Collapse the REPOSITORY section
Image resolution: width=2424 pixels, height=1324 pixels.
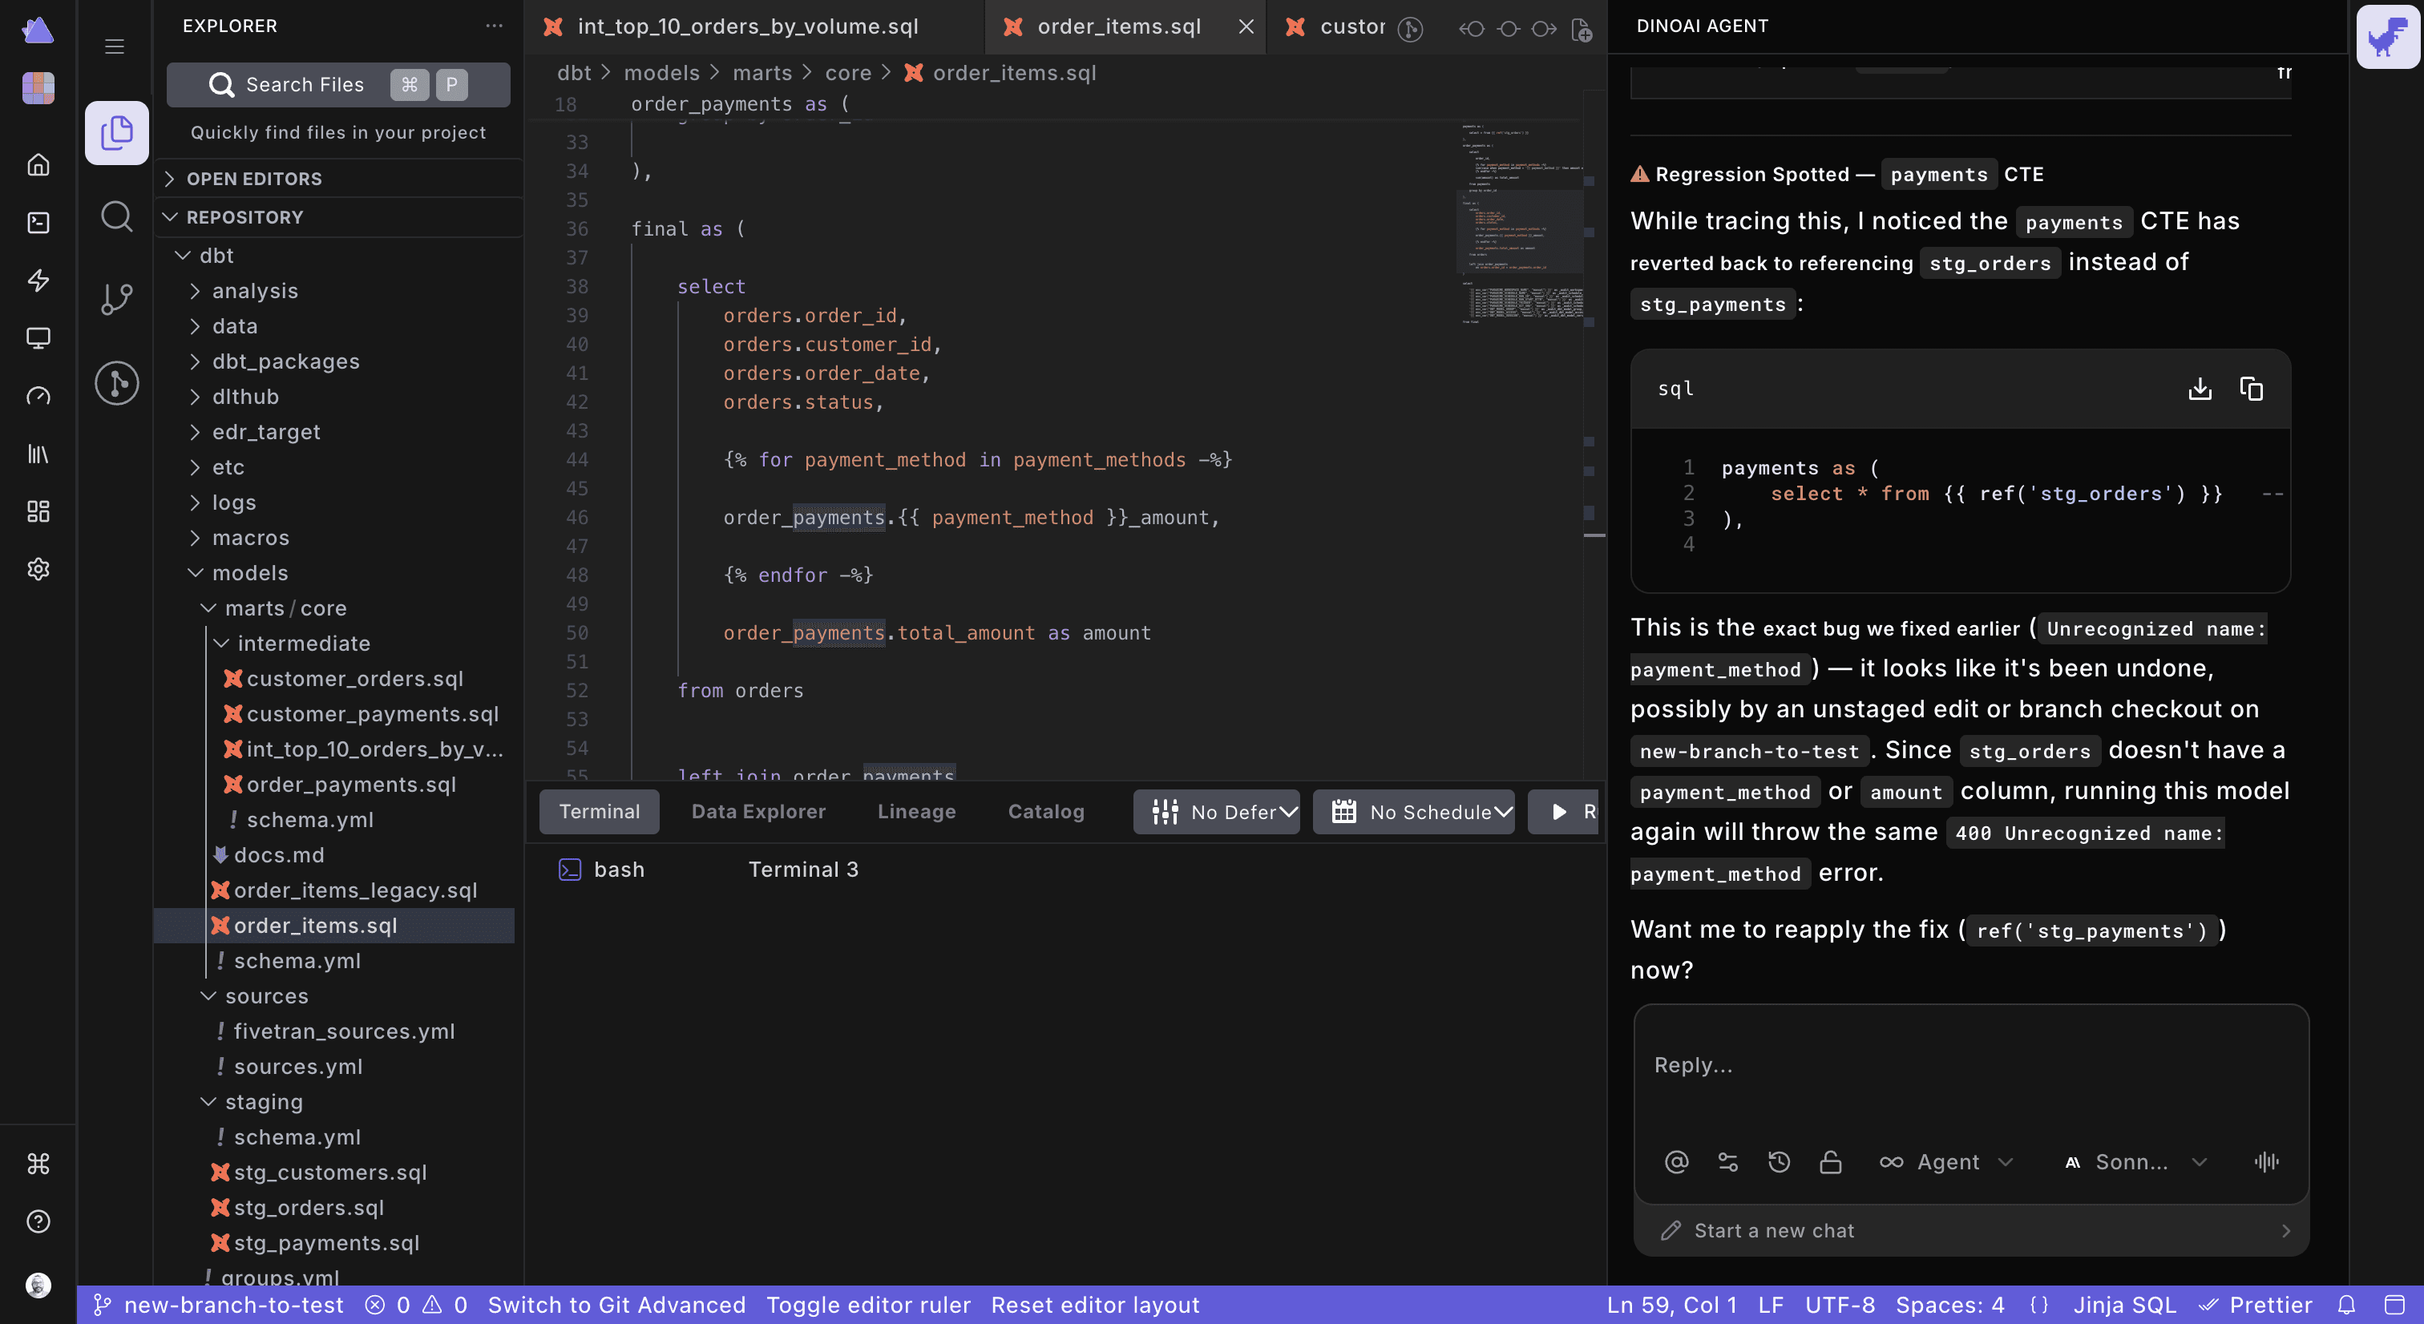click(x=339, y=217)
